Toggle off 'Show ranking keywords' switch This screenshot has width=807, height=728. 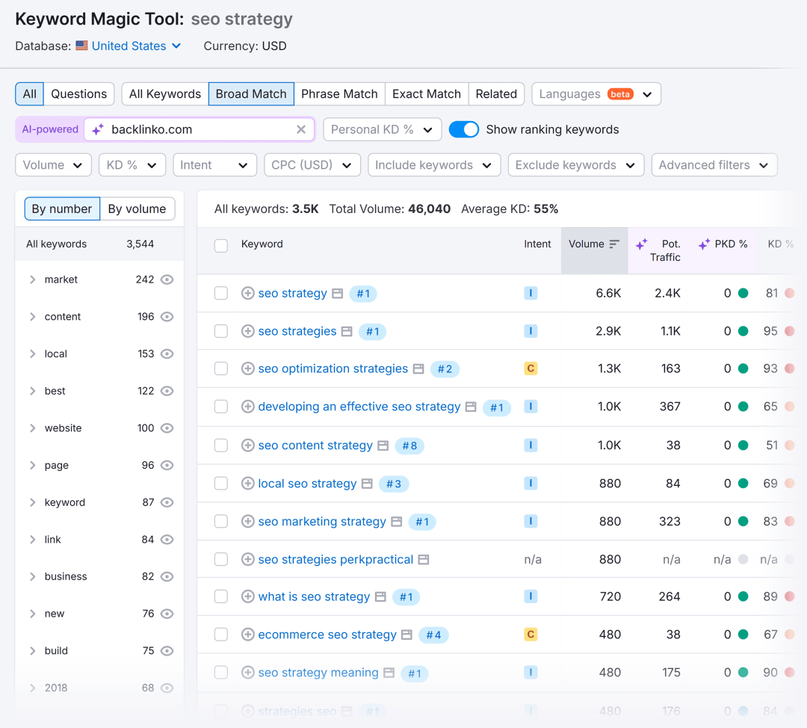[464, 129]
